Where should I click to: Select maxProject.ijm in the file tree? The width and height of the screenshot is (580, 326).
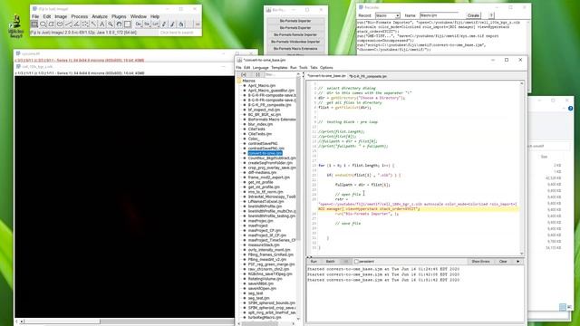(x=260, y=221)
